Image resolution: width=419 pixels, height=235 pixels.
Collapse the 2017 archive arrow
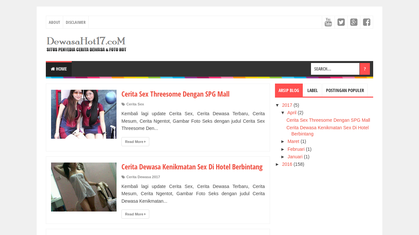click(x=278, y=105)
